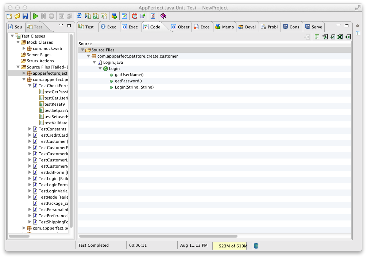Open the Probl tab

pos(269,27)
